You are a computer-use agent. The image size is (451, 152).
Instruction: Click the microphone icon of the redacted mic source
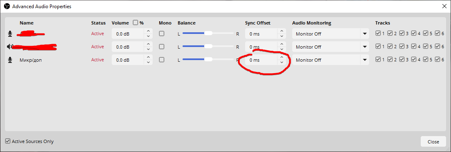click(10, 34)
